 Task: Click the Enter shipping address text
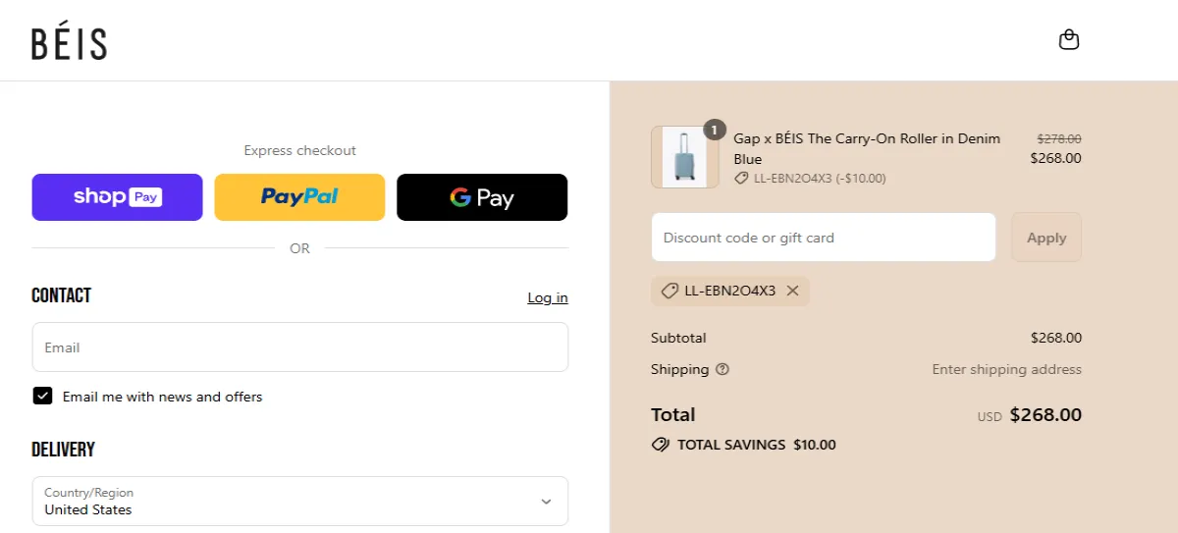pos(1006,370)
